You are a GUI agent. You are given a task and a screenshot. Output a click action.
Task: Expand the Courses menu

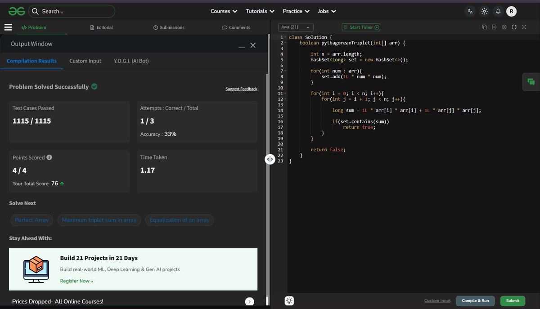[x=224, y=11]
